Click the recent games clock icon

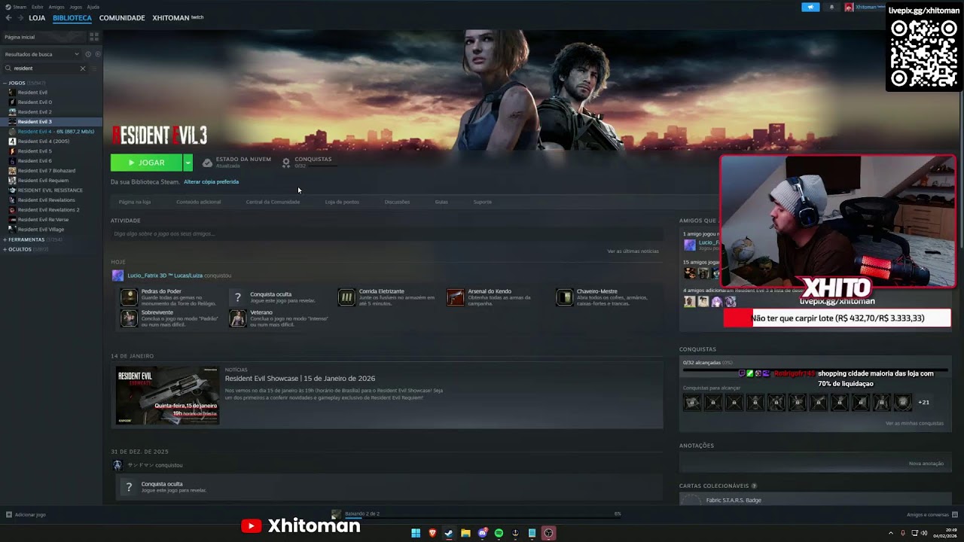[x=88, y=54]
